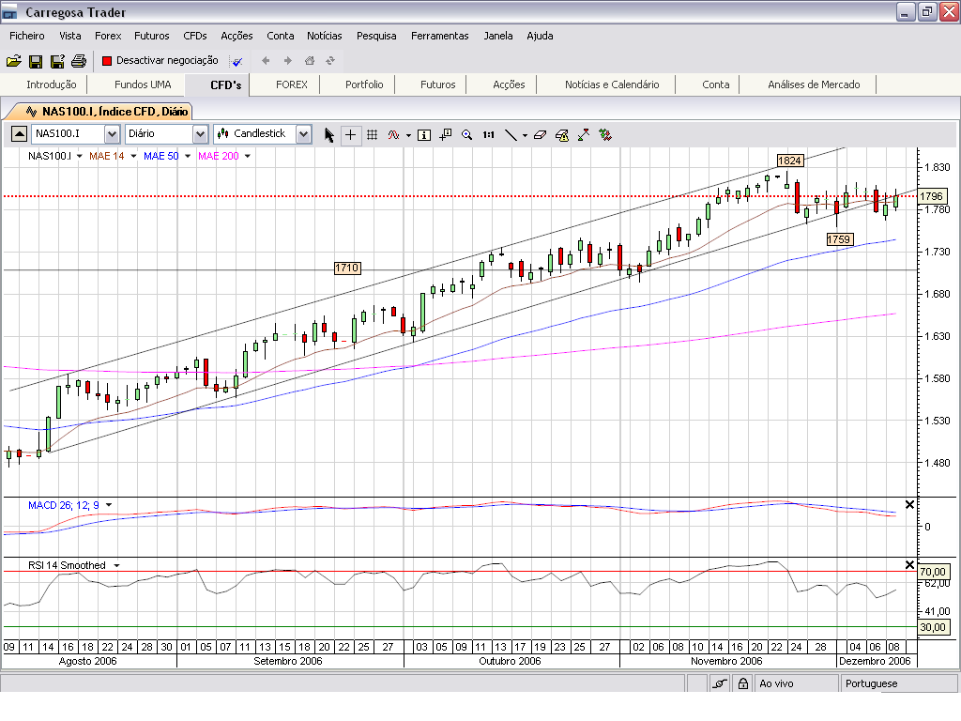
Task: Click the eraser with warning icon
Action: pos(562,135)
